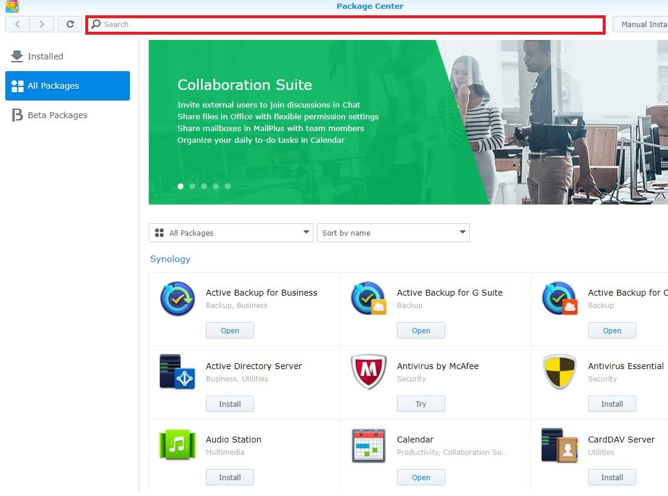Show the fifth banner slide dot
The image size is (668, 496).
point(228,186)
